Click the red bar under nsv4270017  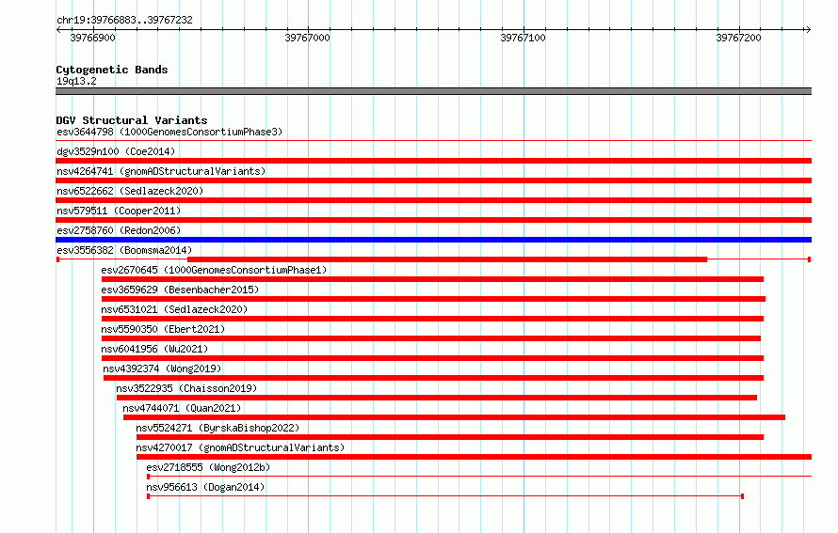474,457
